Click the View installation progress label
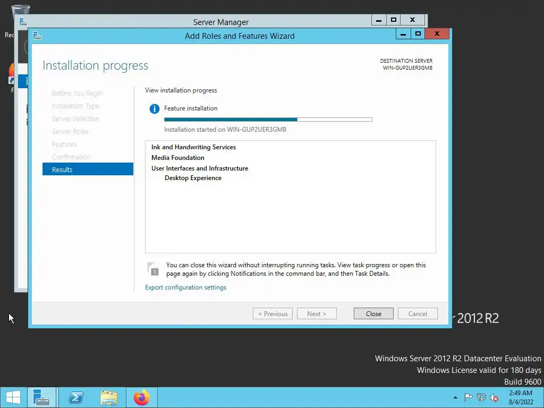Screen dimensions: 544x408 coord(181,90)
